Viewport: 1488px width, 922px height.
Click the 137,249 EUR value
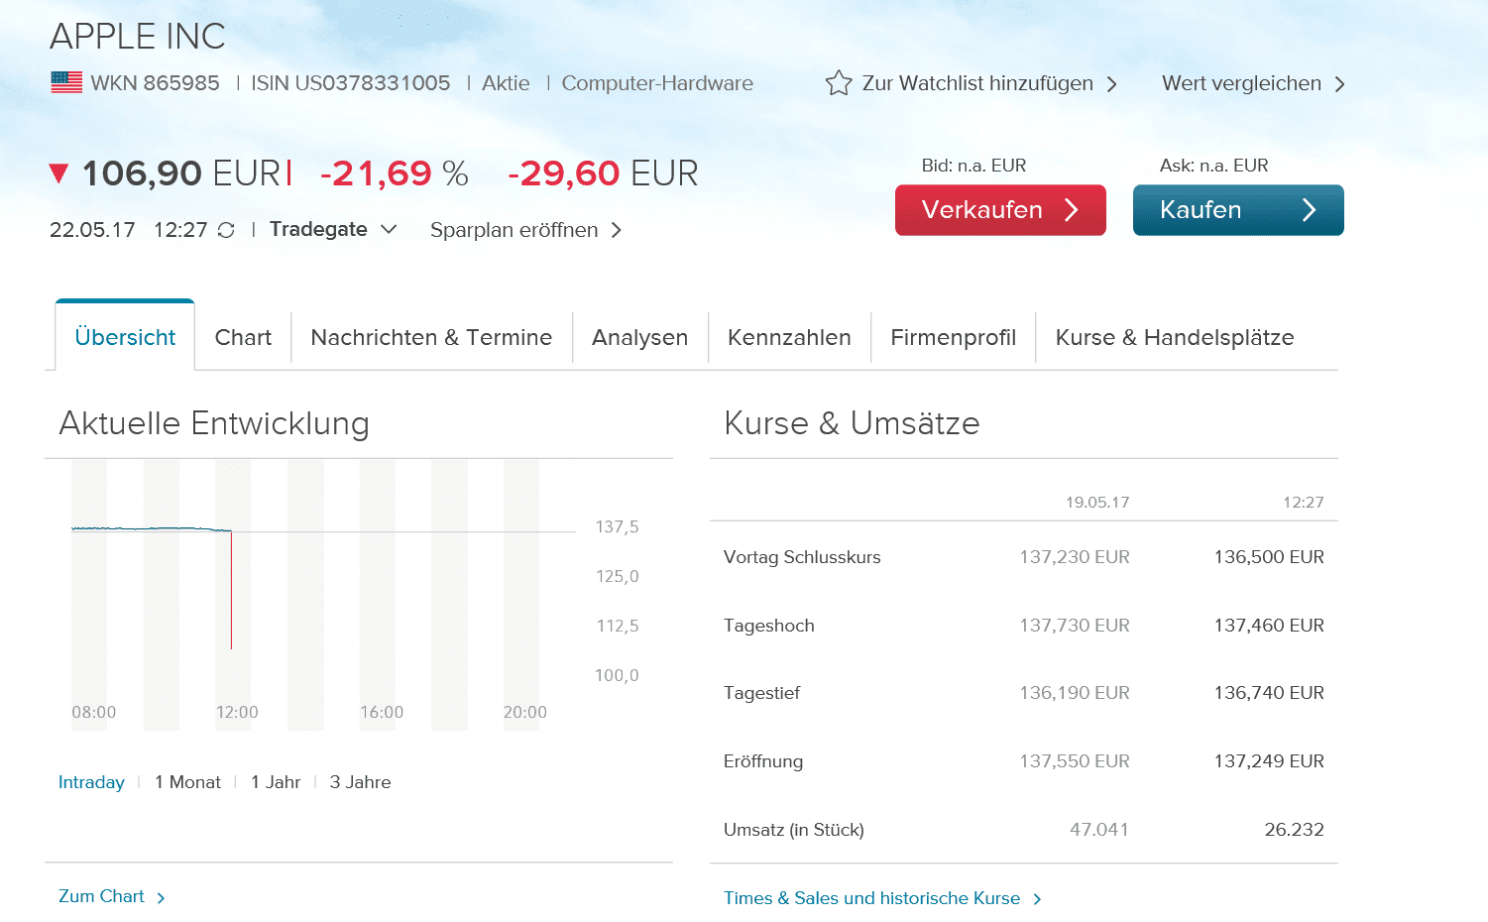[x=1269, y=761]
